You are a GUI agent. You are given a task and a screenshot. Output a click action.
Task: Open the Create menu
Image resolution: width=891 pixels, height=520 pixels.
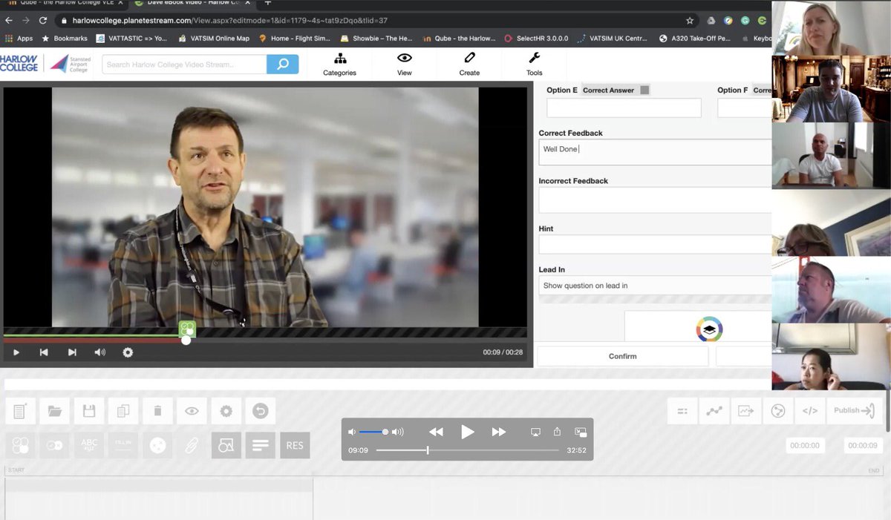[469, 65]
